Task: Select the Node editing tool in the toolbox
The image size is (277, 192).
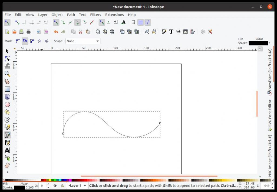Action: tap(7, 59)
